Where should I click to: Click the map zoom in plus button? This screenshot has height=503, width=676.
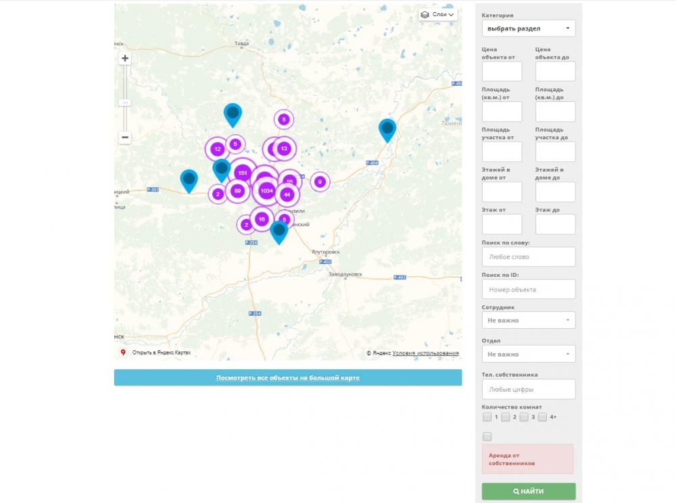pos(125,59)
